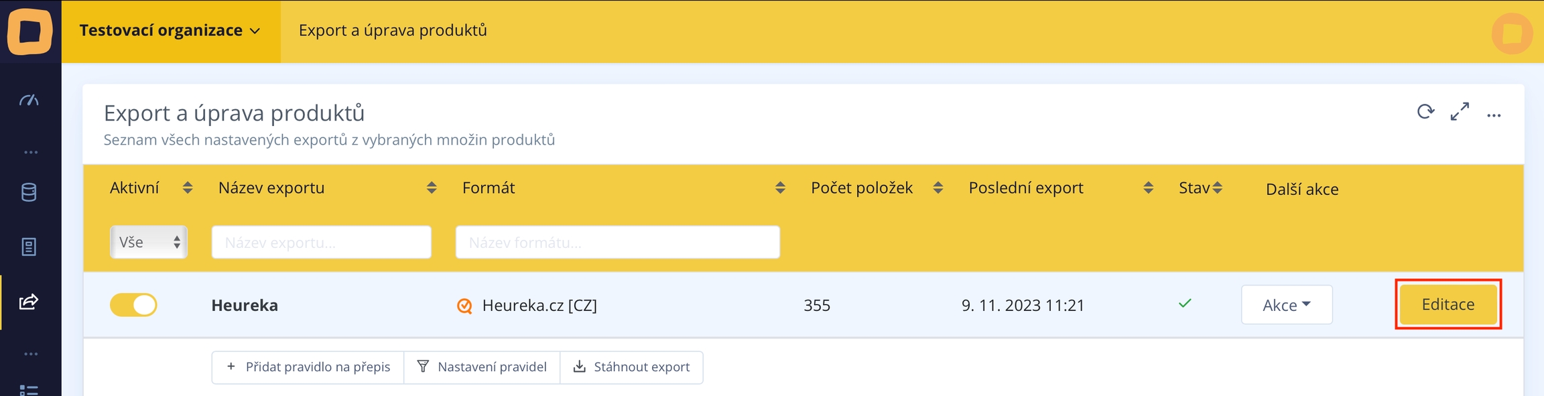Viewport: 1544px width, 396px height.
Task: Open the Testovací organizace dropdown
Action: click(170, 31)
